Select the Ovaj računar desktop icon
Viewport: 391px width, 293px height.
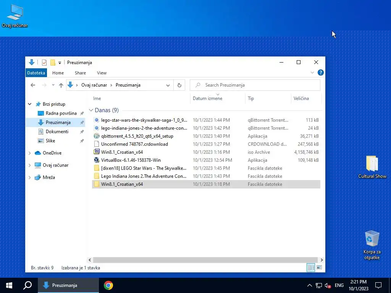coord(15,16)
